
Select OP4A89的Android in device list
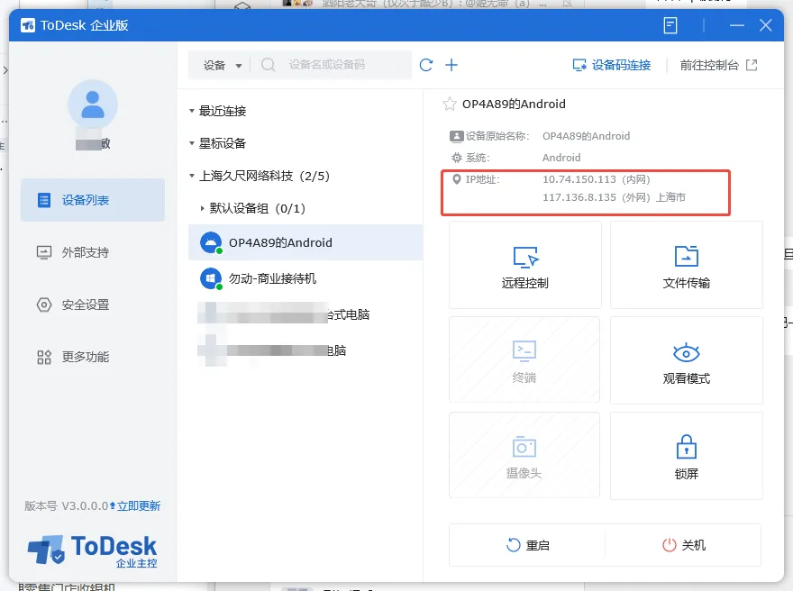305,242
